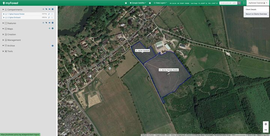The width and height of the screenshot is (270, 136).
Task: Choose Return to Clients Overview
Action: pos(256,14)
